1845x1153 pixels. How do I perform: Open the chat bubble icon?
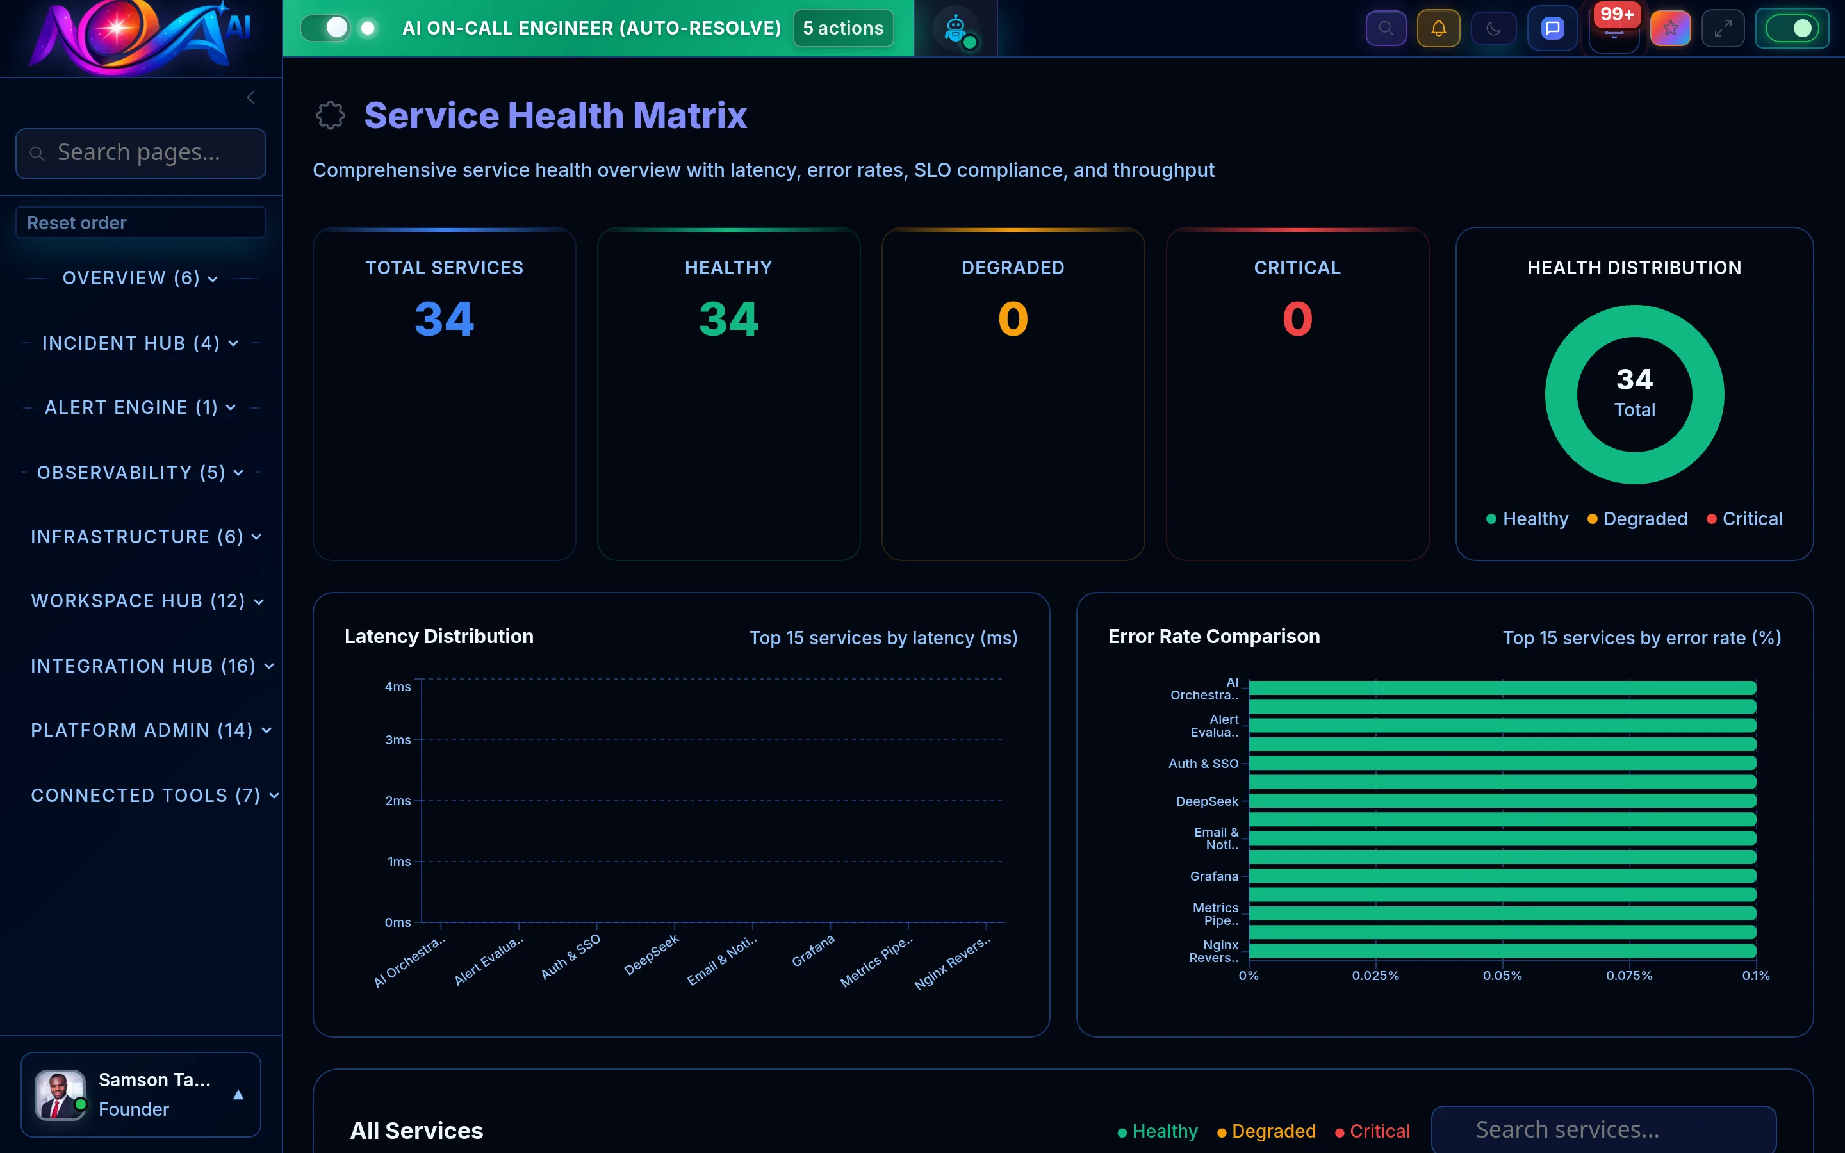(x=1552, y=28)
